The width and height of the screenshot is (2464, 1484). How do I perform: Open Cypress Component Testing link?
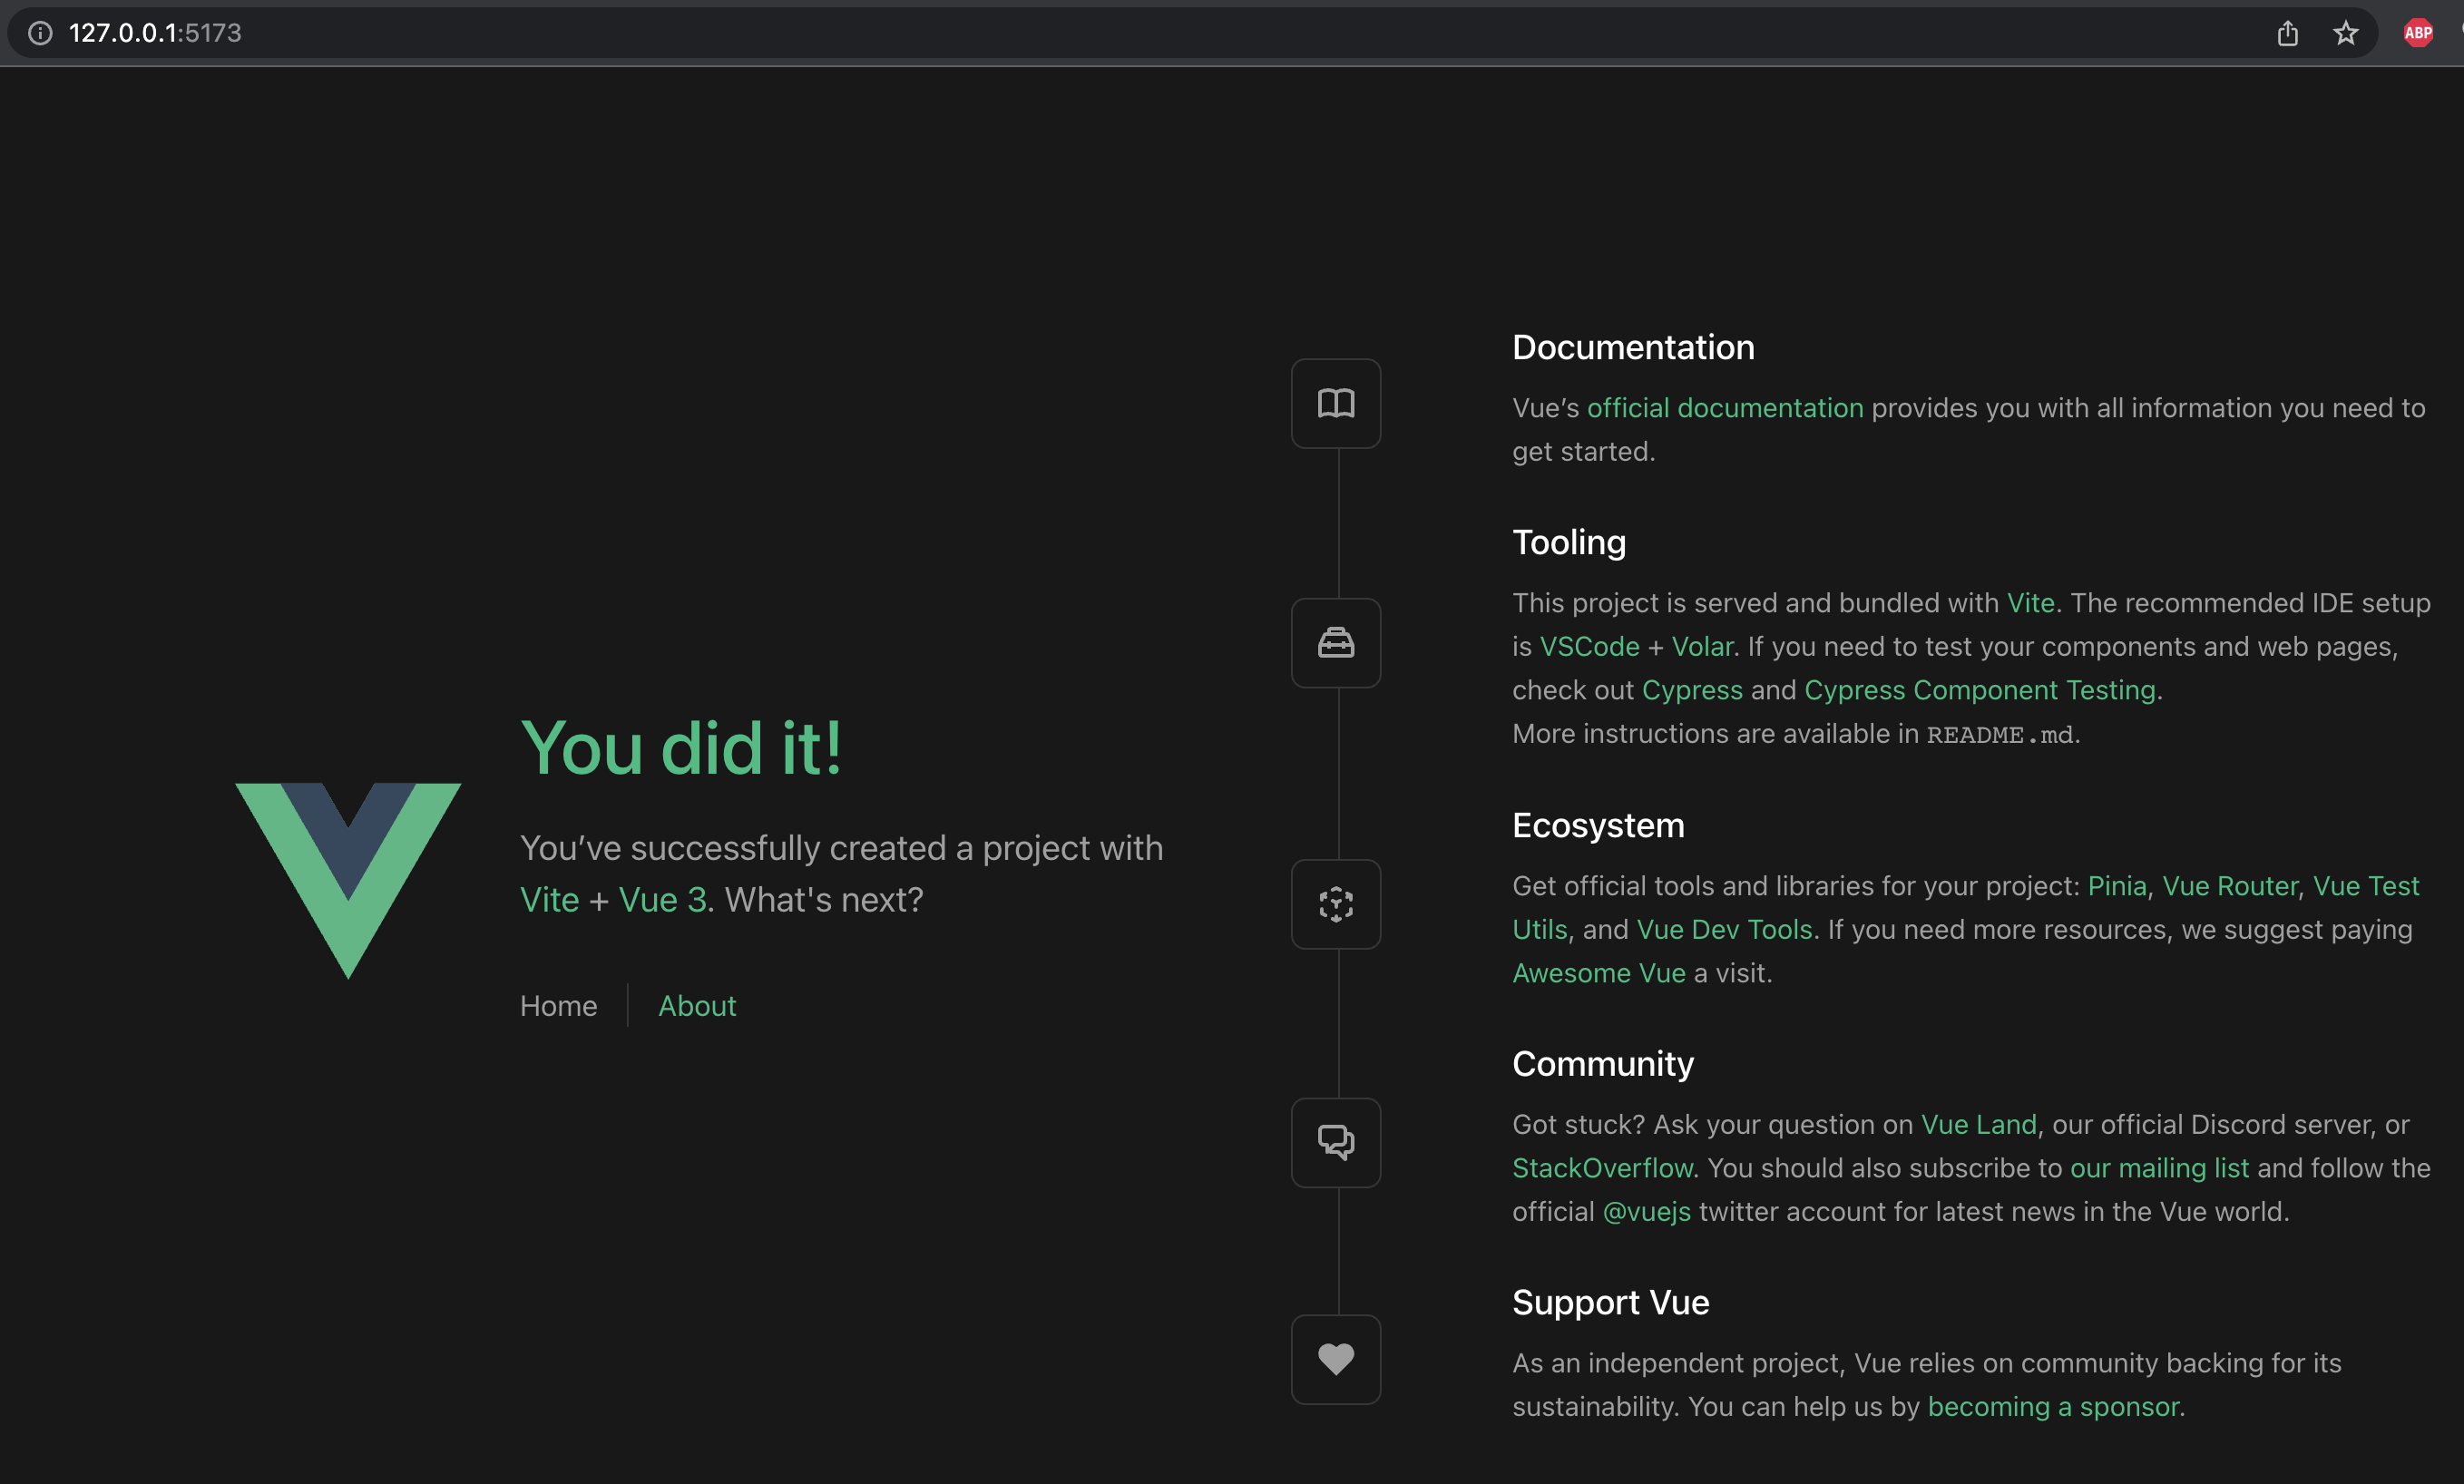click(1979, 690)
